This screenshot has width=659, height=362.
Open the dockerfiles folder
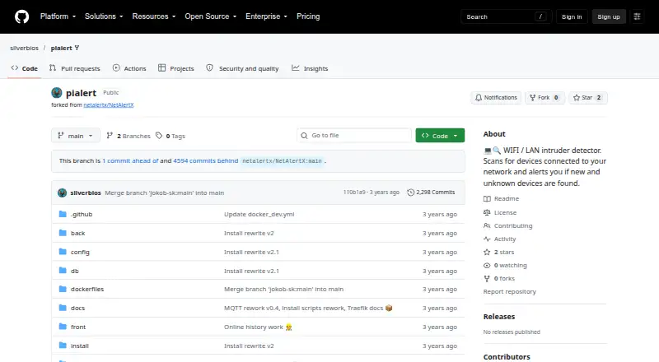point(87,289)
